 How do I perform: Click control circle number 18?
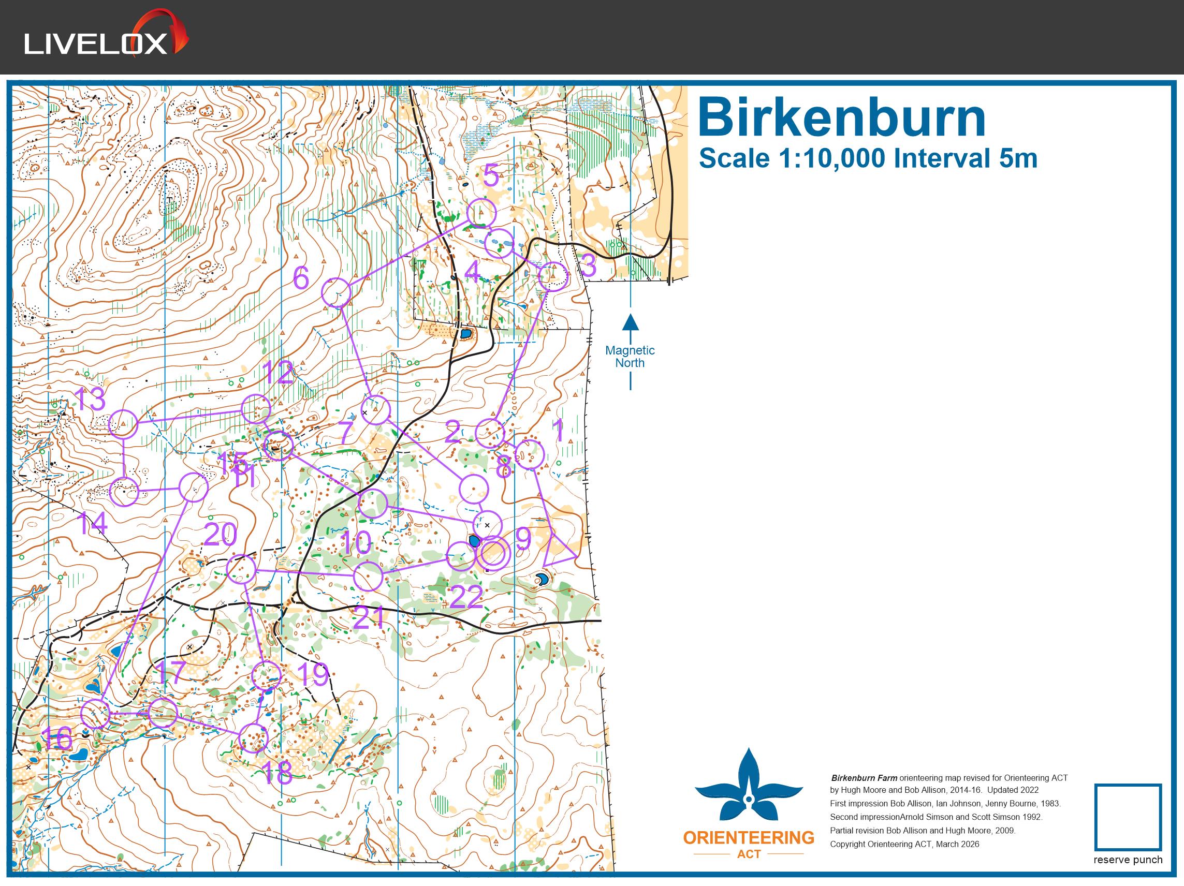[x=253, y=739]
